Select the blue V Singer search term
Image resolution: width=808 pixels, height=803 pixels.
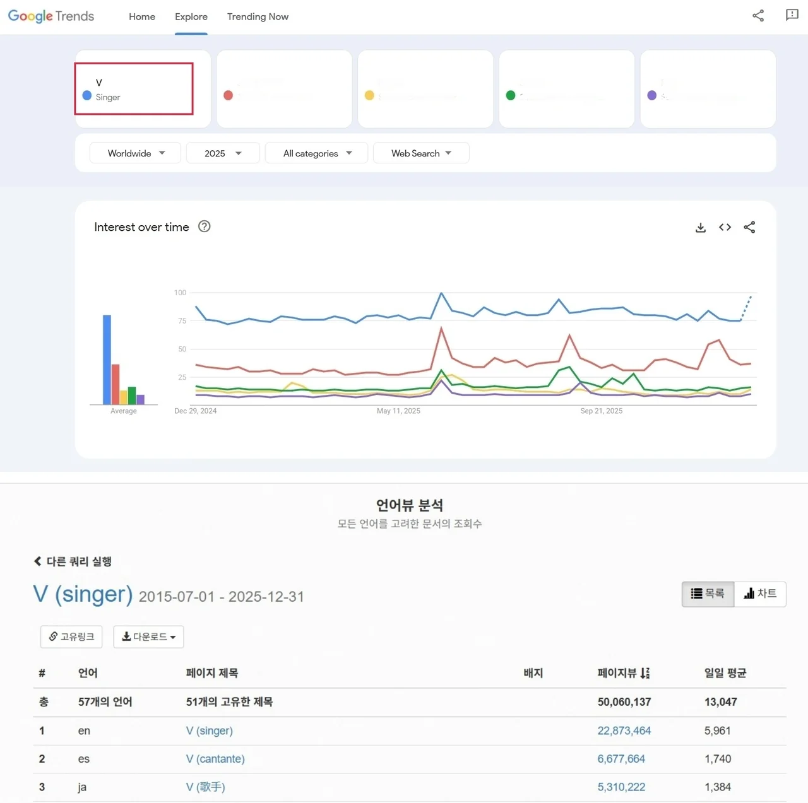(134, 89)
